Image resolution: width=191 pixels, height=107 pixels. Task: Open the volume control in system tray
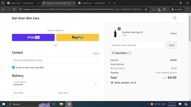click(x=155, y=104)
